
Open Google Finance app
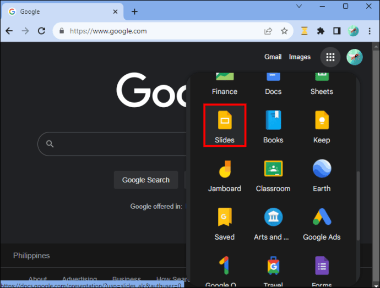225,84
